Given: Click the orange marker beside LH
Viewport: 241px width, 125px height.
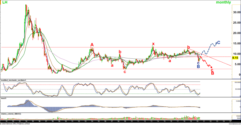Looking at the screenshot, I should [1, 3].
